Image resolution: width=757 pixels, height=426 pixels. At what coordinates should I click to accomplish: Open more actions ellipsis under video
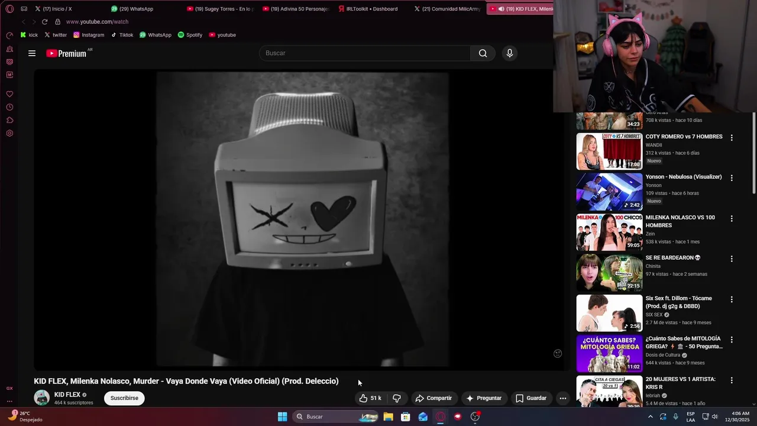[563, 398]
